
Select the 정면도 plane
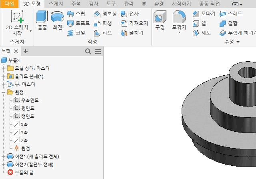pos(24,116)
